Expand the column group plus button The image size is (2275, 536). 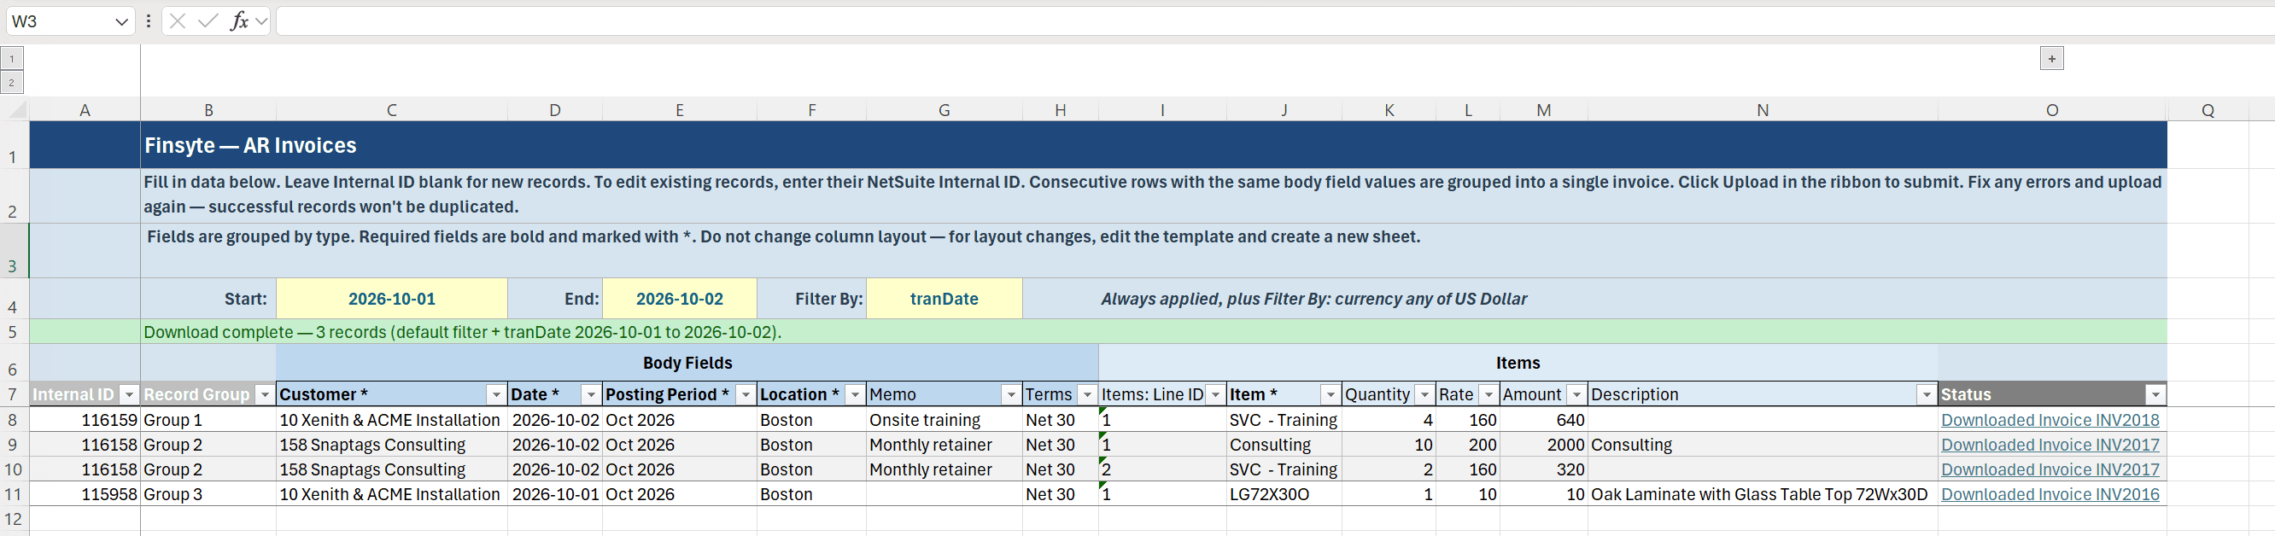coord(2051,58)
